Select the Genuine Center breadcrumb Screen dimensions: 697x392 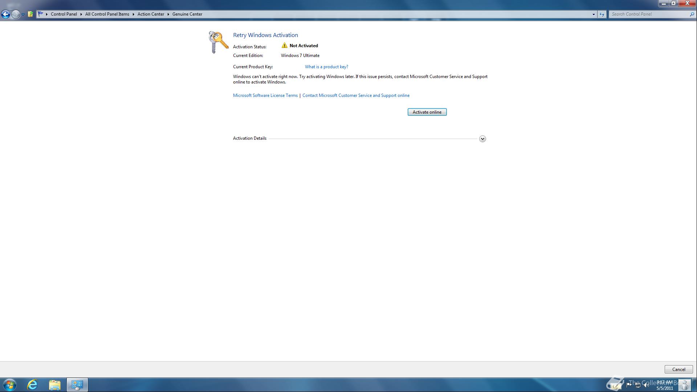pos(187,14)
